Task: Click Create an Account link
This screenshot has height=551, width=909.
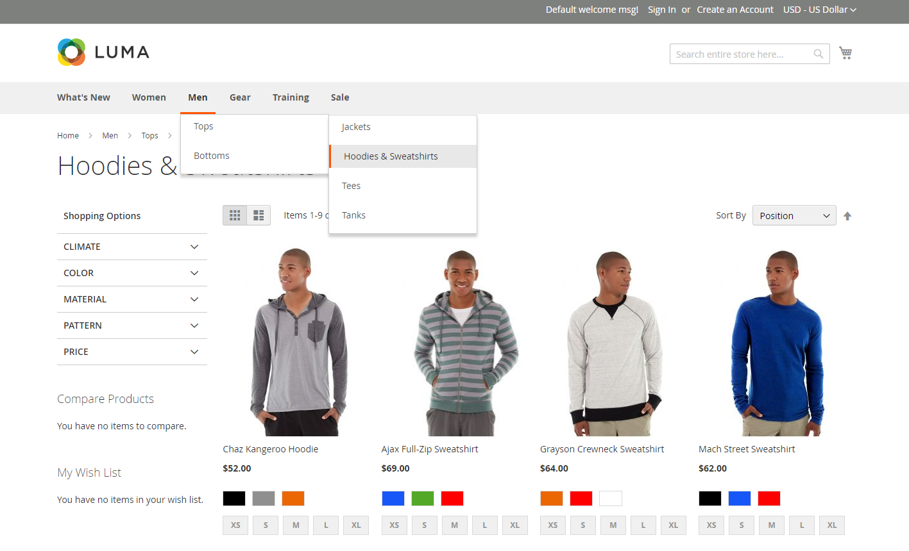Action: (735, 10)
